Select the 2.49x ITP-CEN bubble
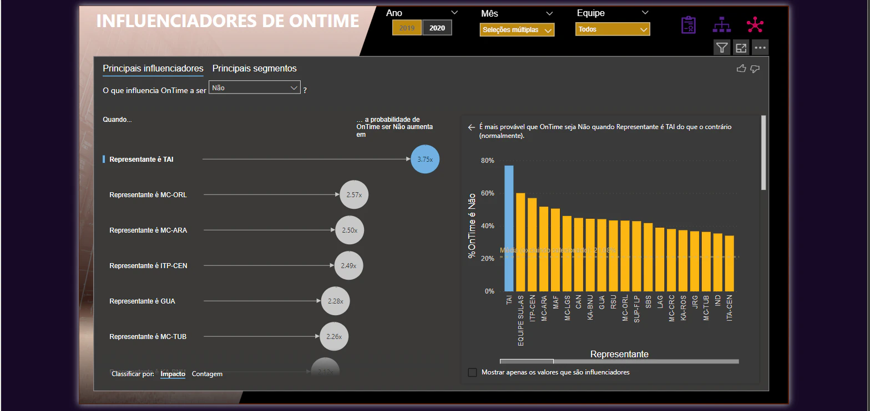Viewport: 870px width, 411px height. (348, 266)
